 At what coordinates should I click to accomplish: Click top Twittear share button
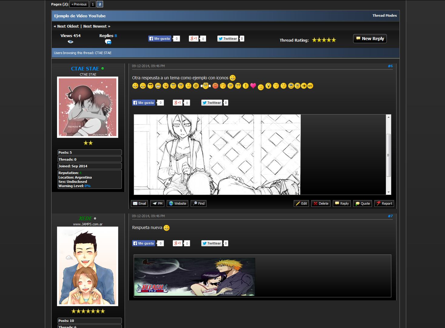[228, 39]
